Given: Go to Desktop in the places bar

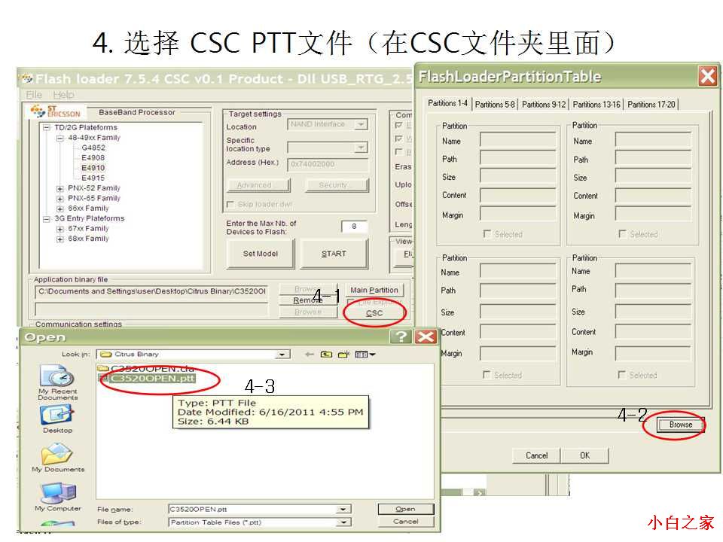Looking at the screenshot, I should click(x=58, y=419).
